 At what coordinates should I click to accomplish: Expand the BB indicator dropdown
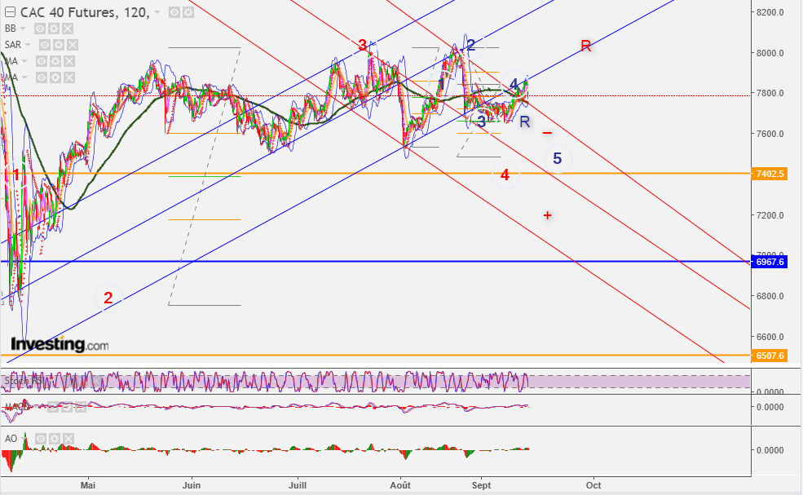click(x=23, y=29)
